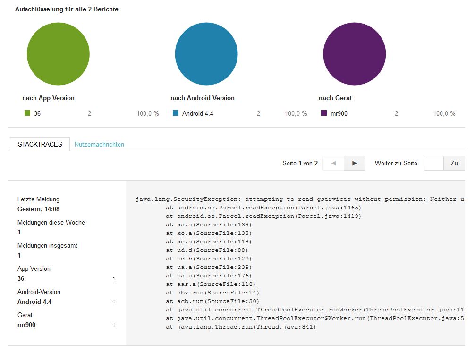Click purple legend swatch for mr900

click(324, 113)
